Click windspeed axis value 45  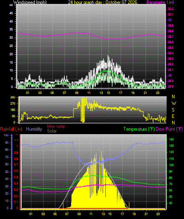tap(11, 13)
